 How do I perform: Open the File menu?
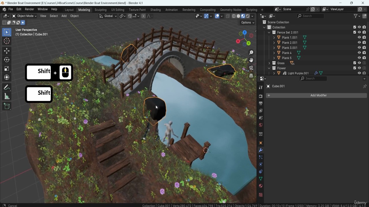coord(10,9)
